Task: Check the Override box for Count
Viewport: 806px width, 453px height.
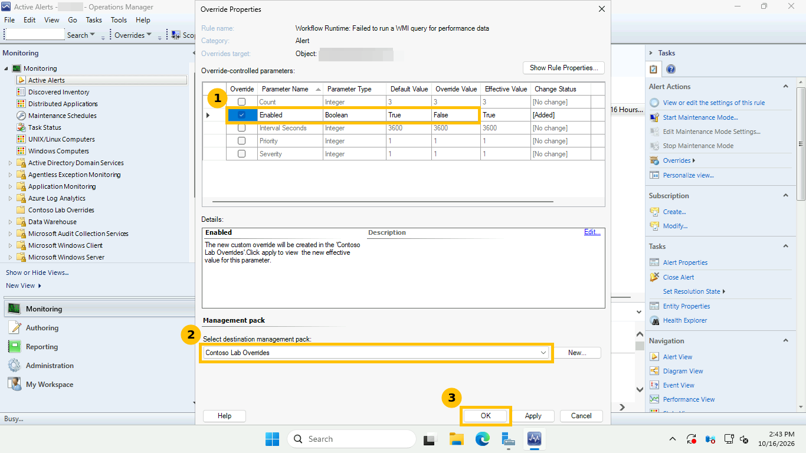Action: coord(241,102)
